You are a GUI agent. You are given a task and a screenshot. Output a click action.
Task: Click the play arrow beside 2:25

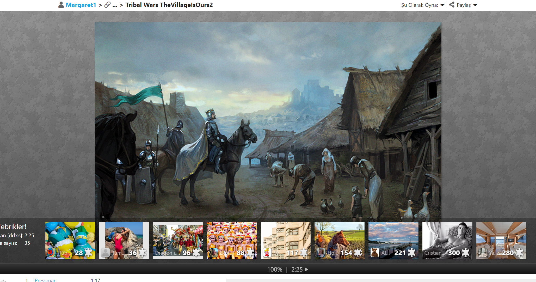pyautogui.click(x=306, y=269)
